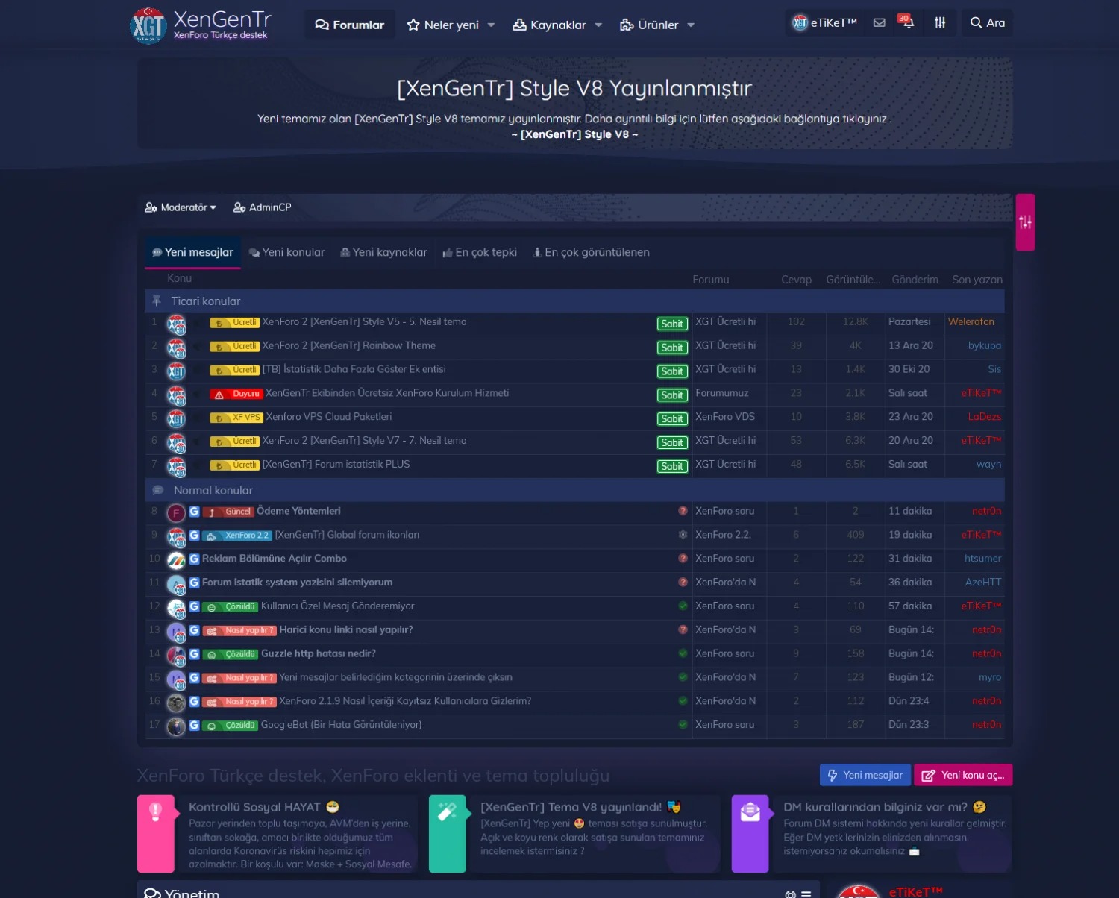Open Kontrollü Sosyal HAYAT notice card

278,834
